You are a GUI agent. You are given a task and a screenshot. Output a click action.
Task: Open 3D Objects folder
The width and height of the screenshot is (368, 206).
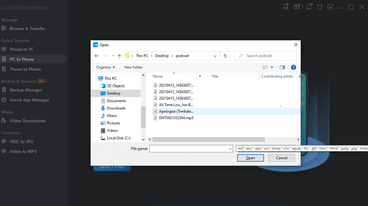(x=113, y=86)
